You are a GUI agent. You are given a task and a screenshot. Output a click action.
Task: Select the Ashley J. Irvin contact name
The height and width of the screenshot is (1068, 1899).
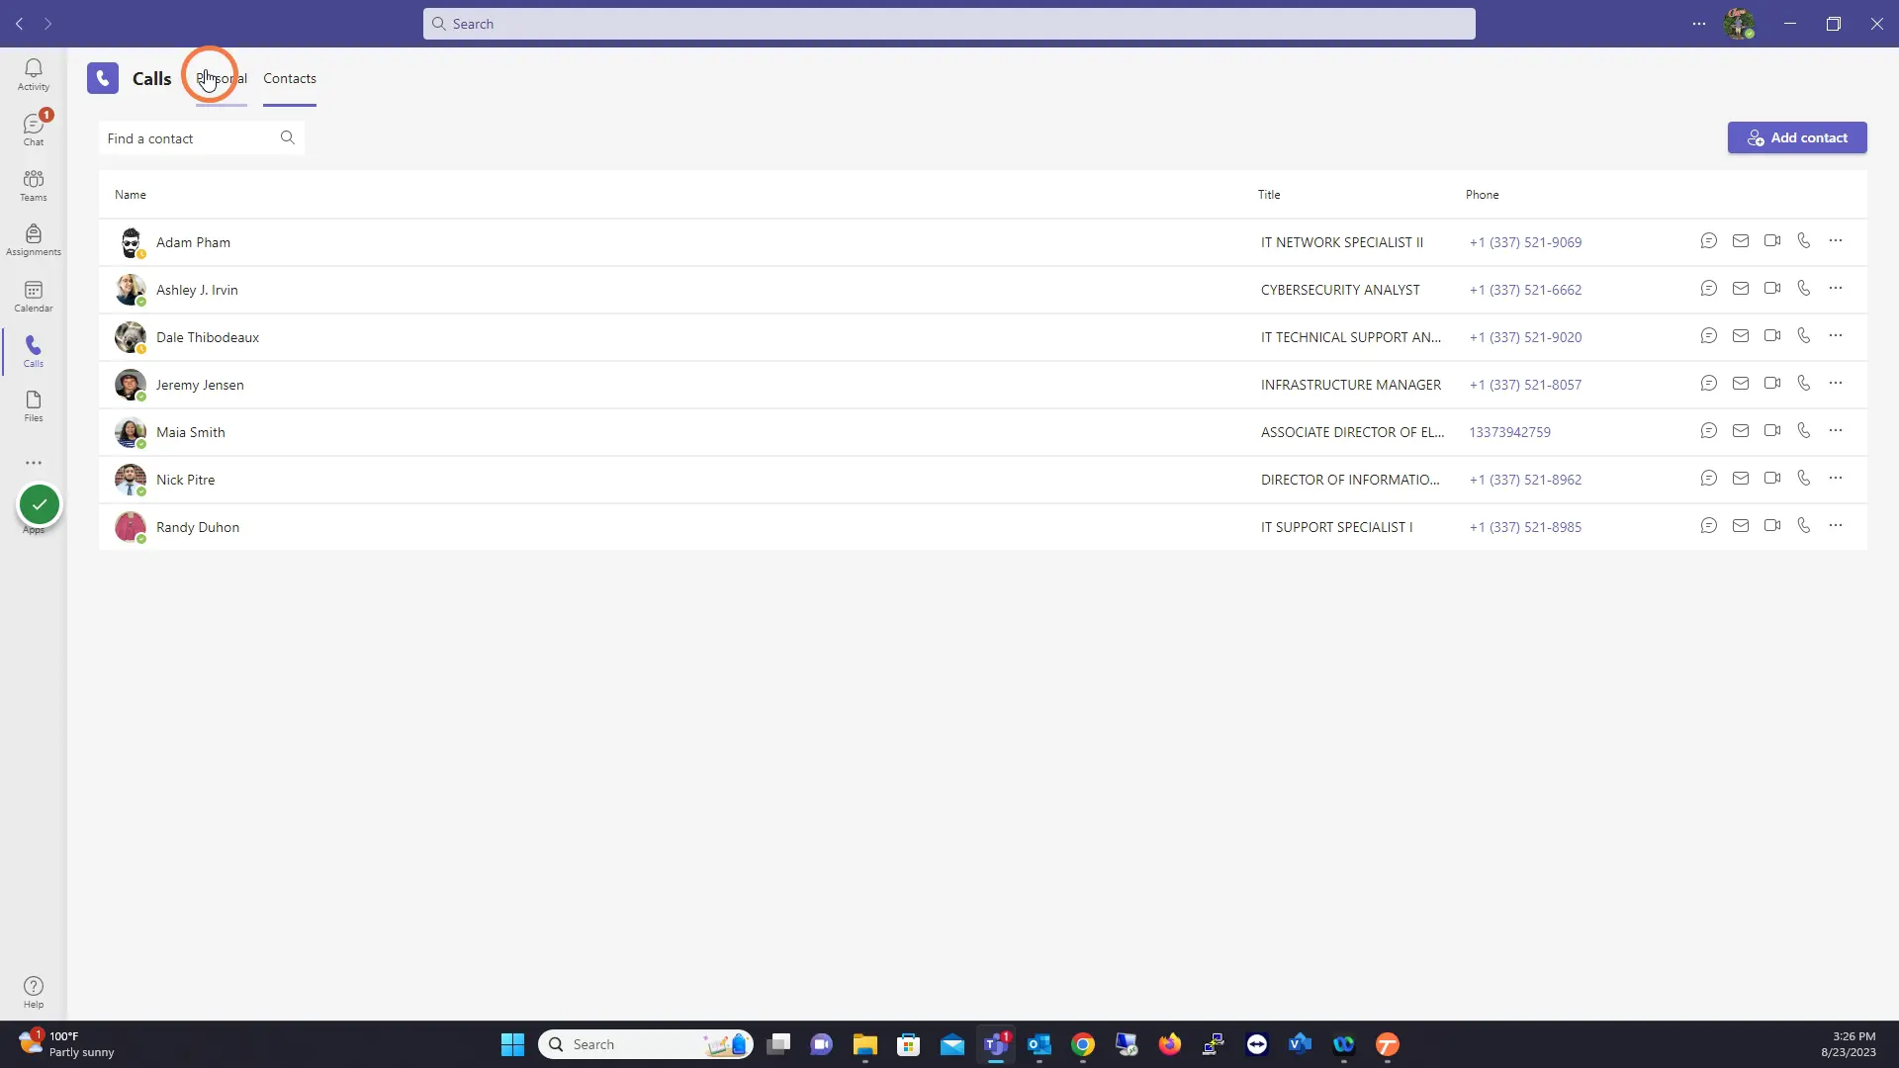click(x=197, y=290)
